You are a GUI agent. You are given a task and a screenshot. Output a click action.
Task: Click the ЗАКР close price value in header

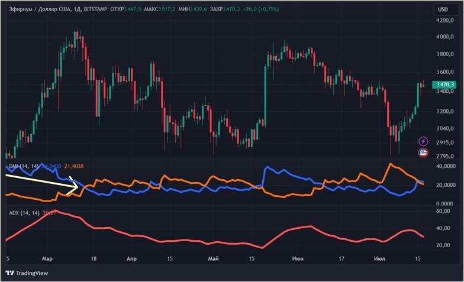(232, 9)
